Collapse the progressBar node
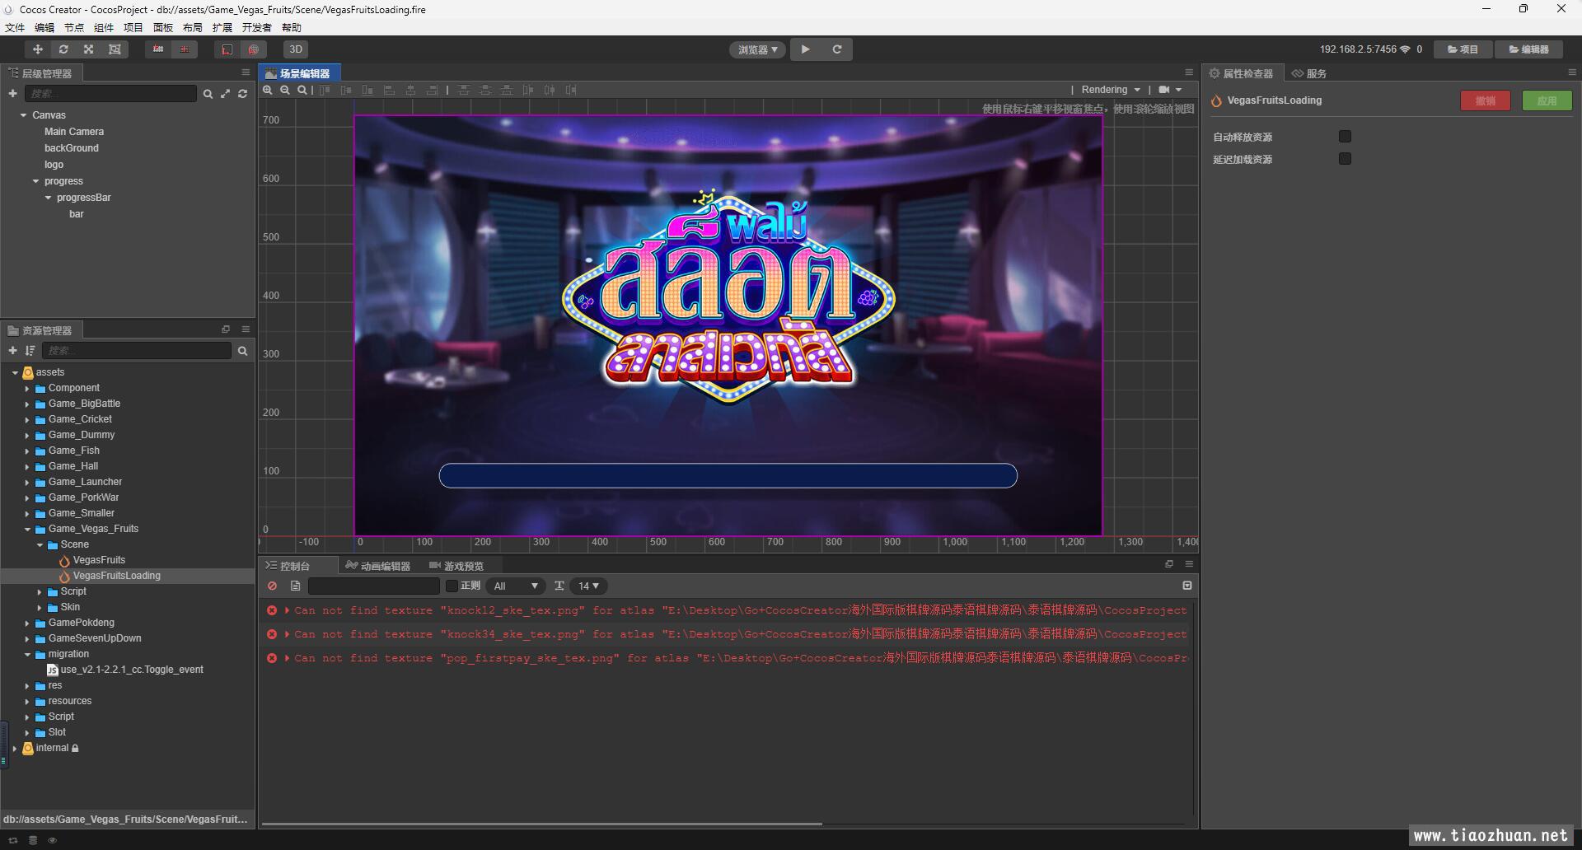This screenshot has width=1582, height=850. point(48,198)
